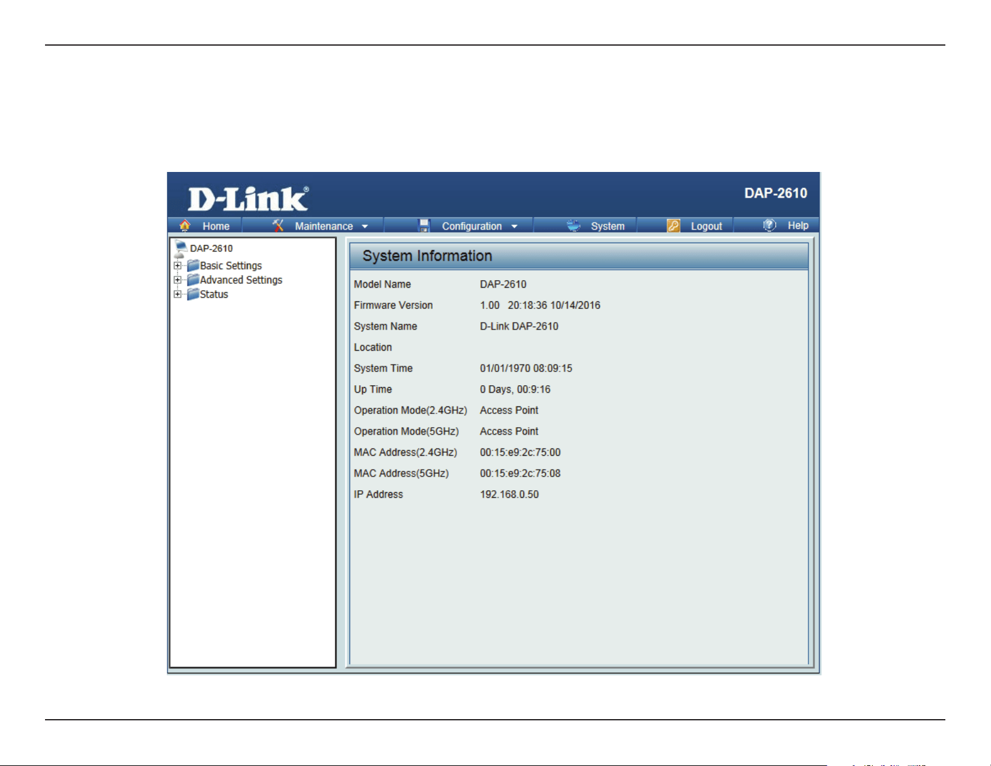This screenshot has height=766, width=991.
Task: Click the System Information panel header
Action: point(578,256)
